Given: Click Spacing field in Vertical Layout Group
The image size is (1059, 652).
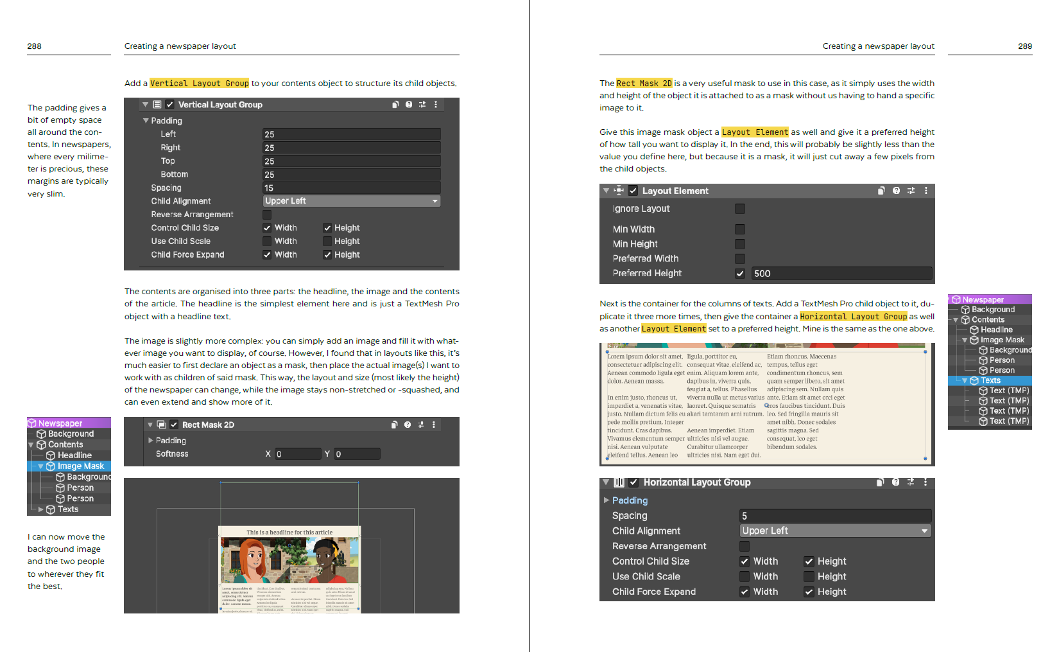Looking at the screenshot, I should click(x=352, y=188).
